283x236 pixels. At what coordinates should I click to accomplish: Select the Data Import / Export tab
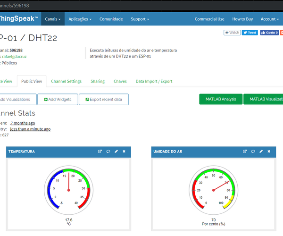(x=154, y=81)
